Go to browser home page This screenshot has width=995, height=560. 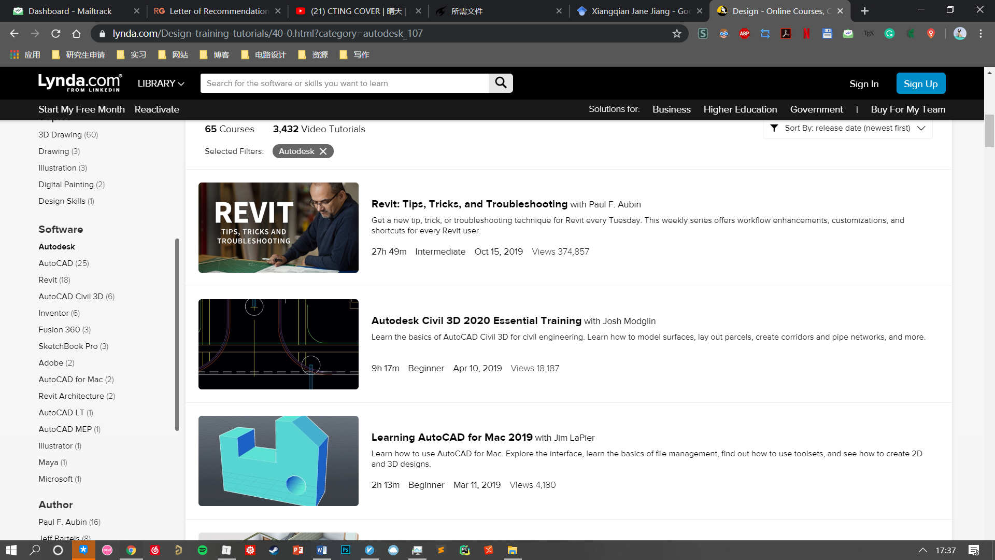(x=76, y=34)
